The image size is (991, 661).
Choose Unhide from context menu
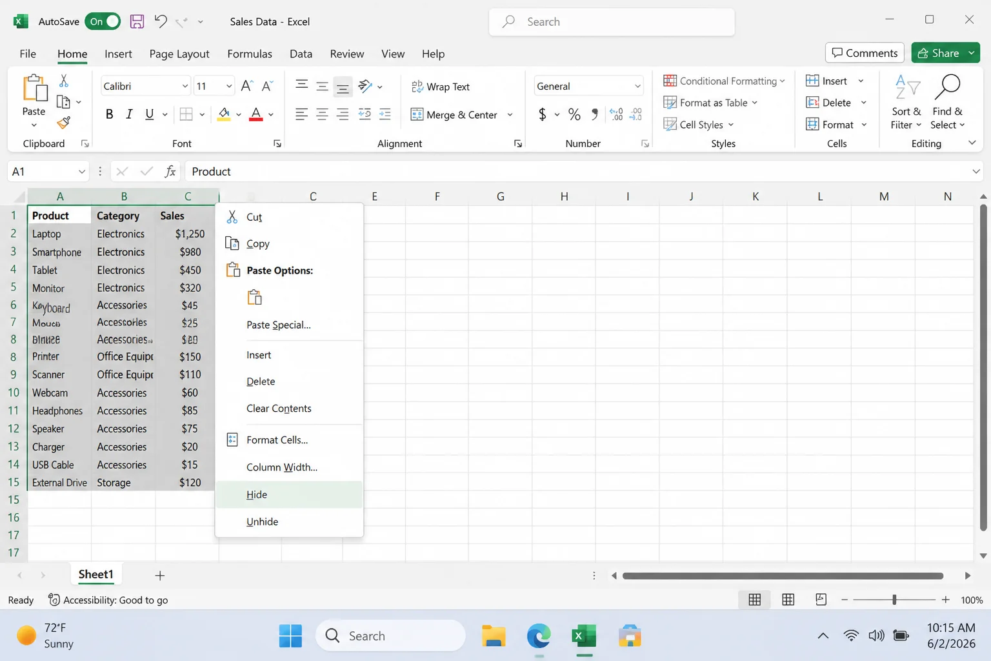point(289,522)
